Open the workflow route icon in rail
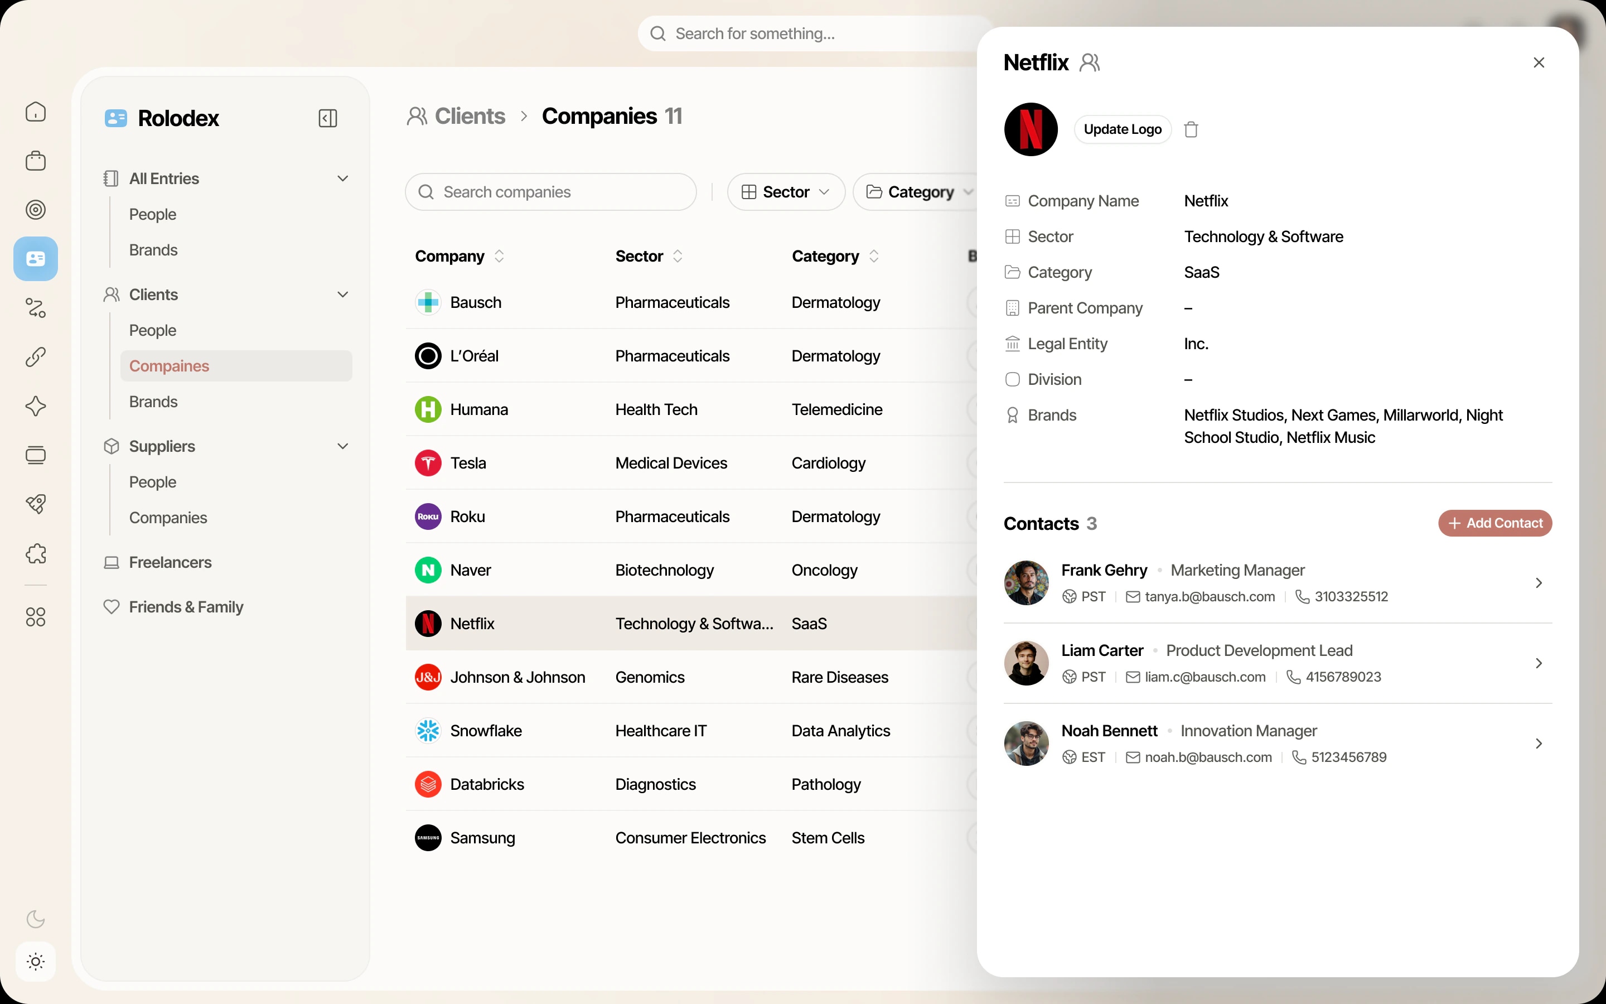This screenshot has height=1004, width=1606. (x=36, y=308)
